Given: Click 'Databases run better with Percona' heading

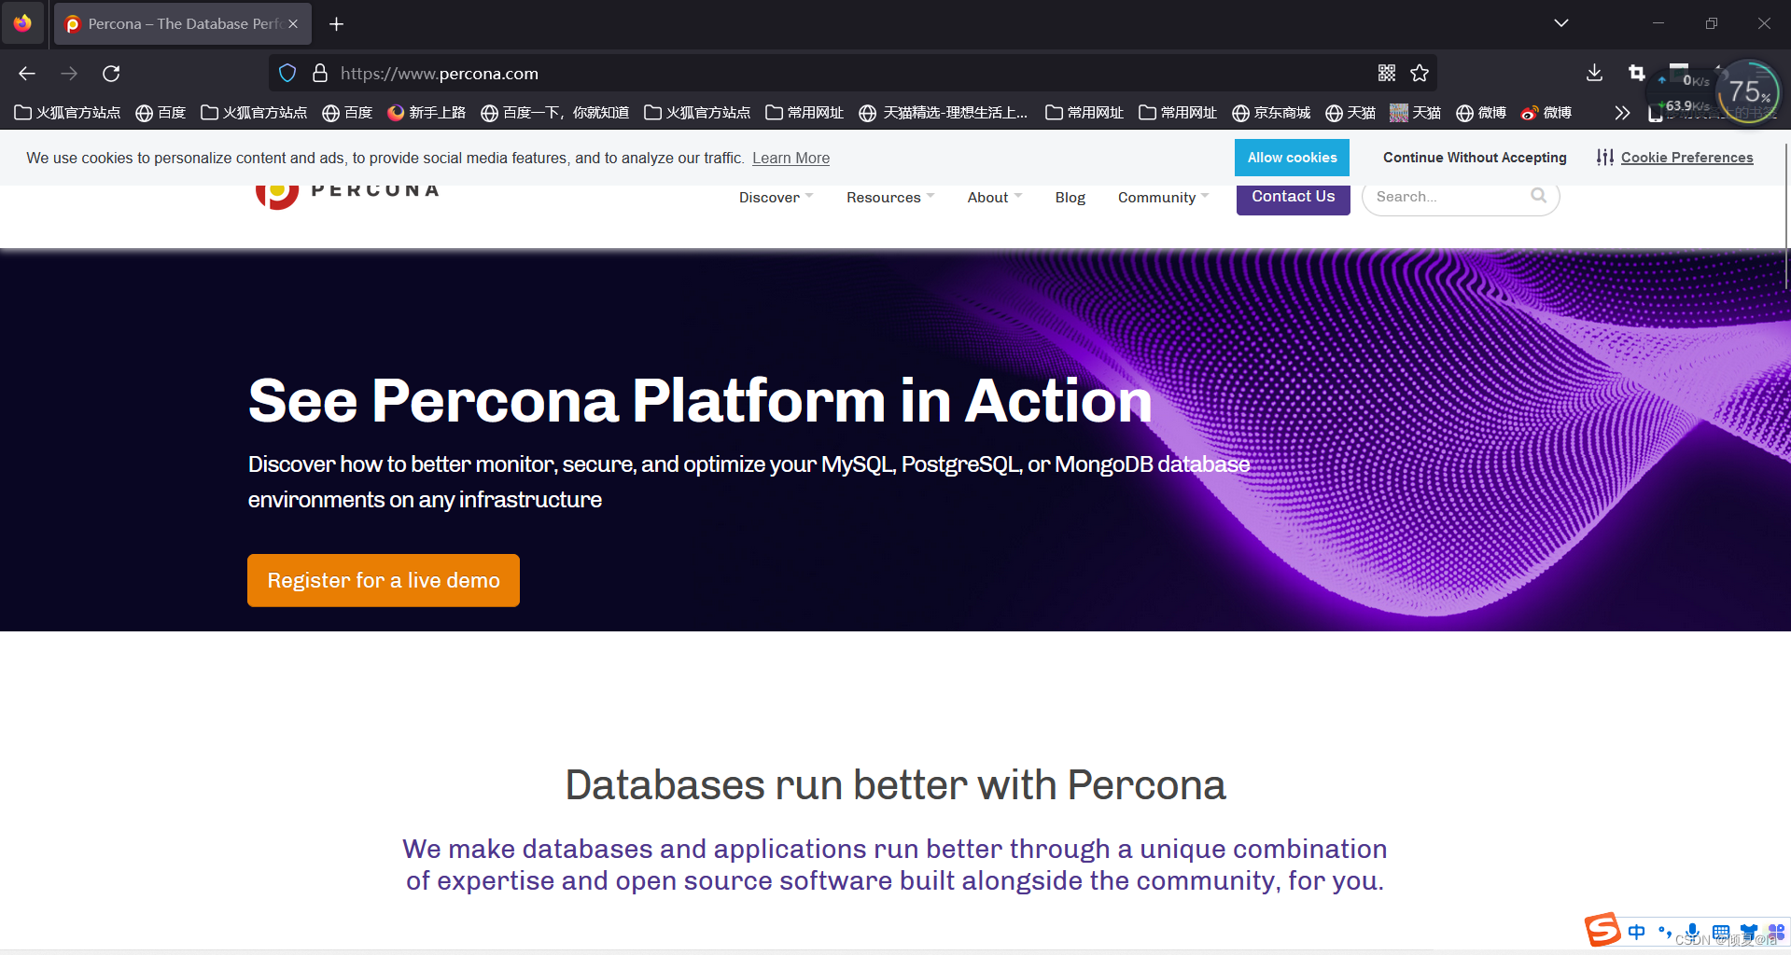Looking at the screenshot, I should pos(895,784).
